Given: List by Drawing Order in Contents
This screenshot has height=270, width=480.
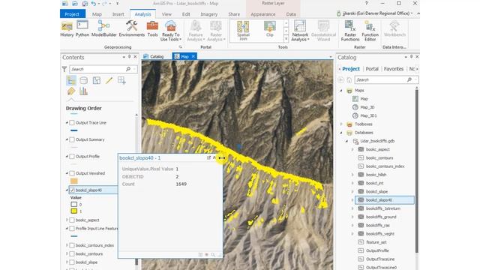Looking at the screenshot, I should click(71, 80).
